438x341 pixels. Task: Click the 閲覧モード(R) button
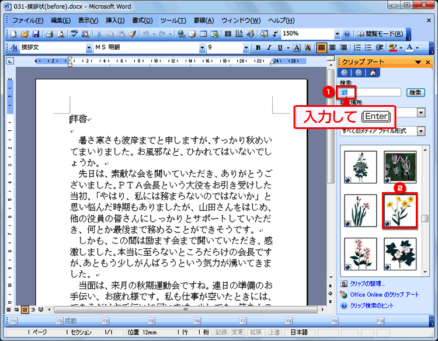(381, 34)
